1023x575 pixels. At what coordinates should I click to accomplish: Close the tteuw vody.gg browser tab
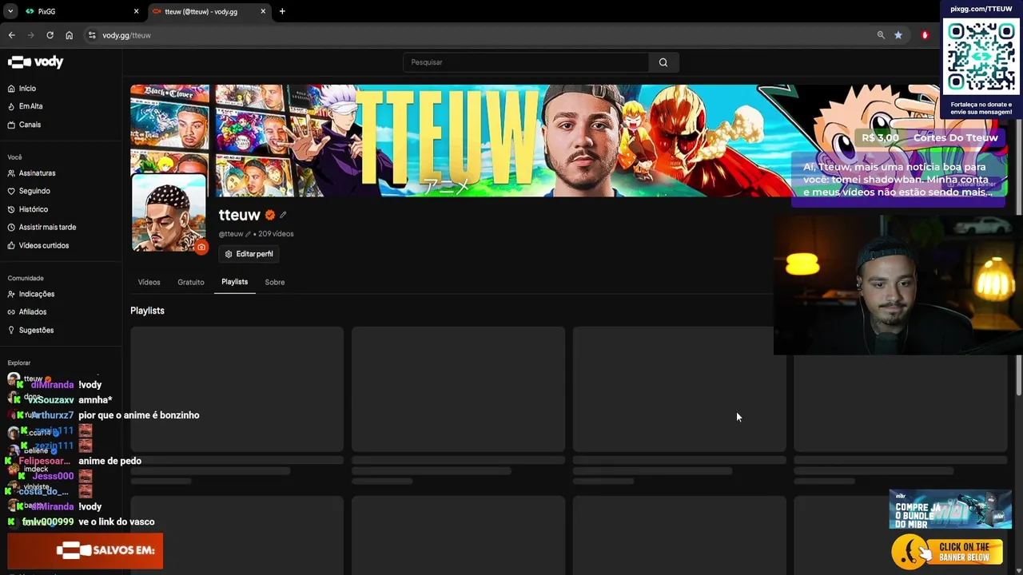263,11
